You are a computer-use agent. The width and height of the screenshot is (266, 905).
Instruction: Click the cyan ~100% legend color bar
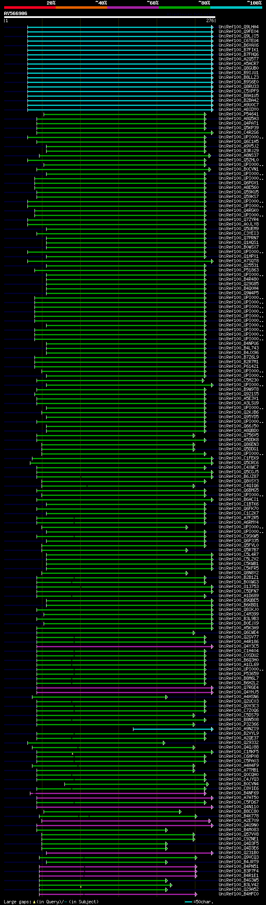coord(236,8)
